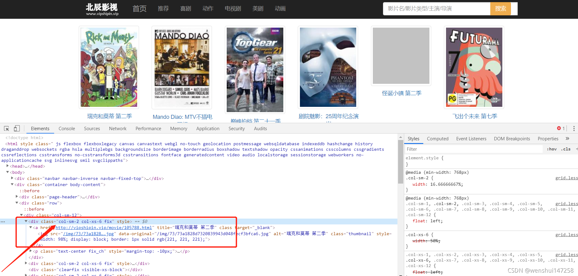Viewport: 578px width, 276px height.
Task: Focus the Styles Filter input box
Action: [x=474, y=149]
